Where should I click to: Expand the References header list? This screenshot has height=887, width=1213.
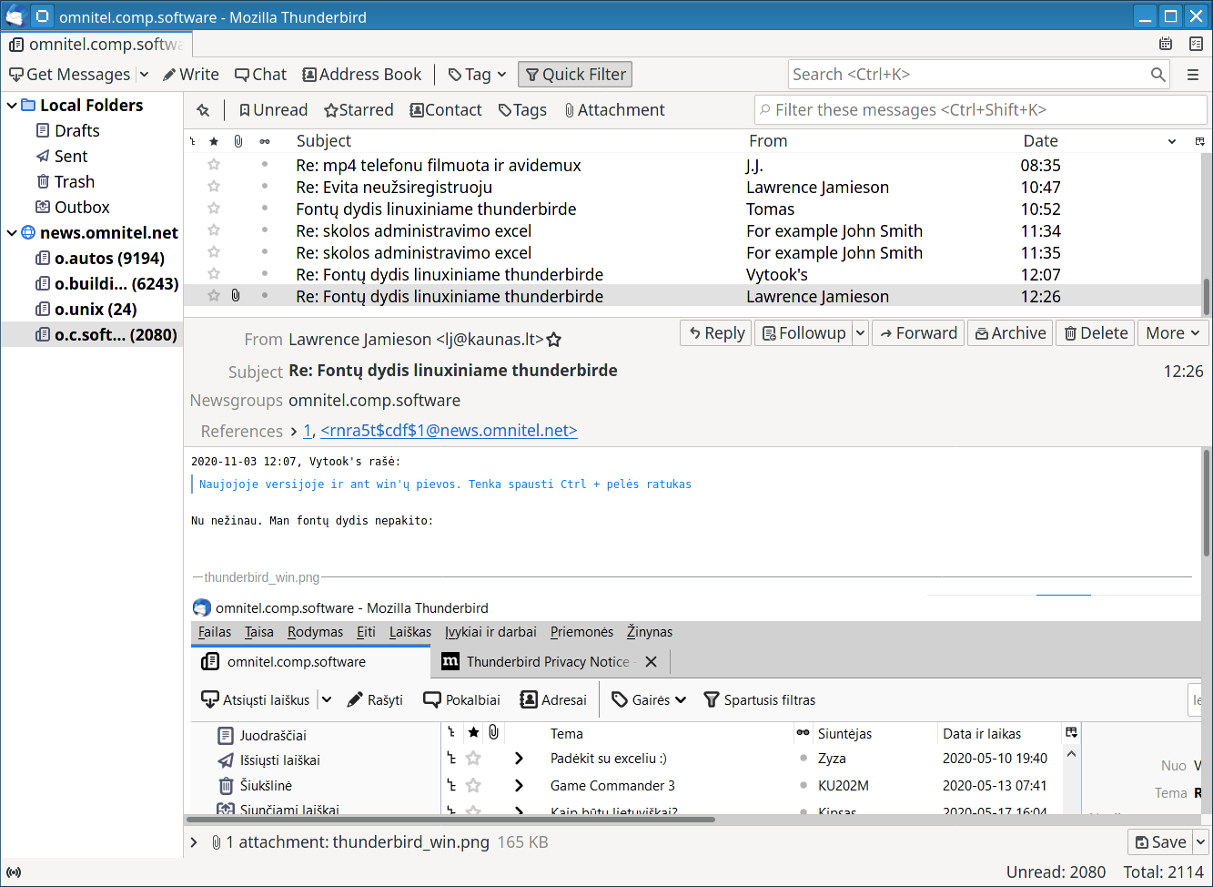(x=293, y=431)
